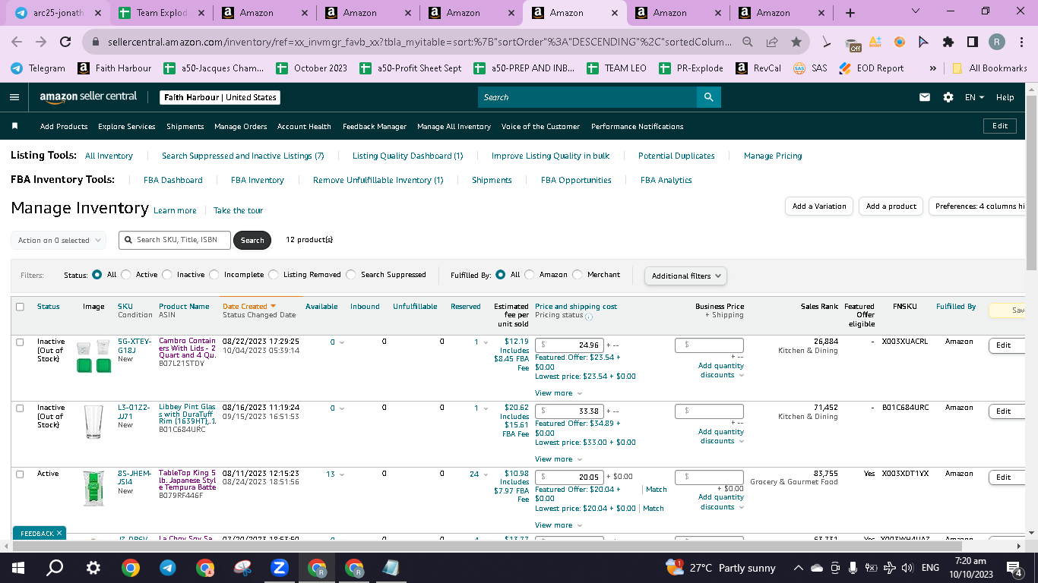Switch to the arc25-jonath browser tab

coord(57,13)
